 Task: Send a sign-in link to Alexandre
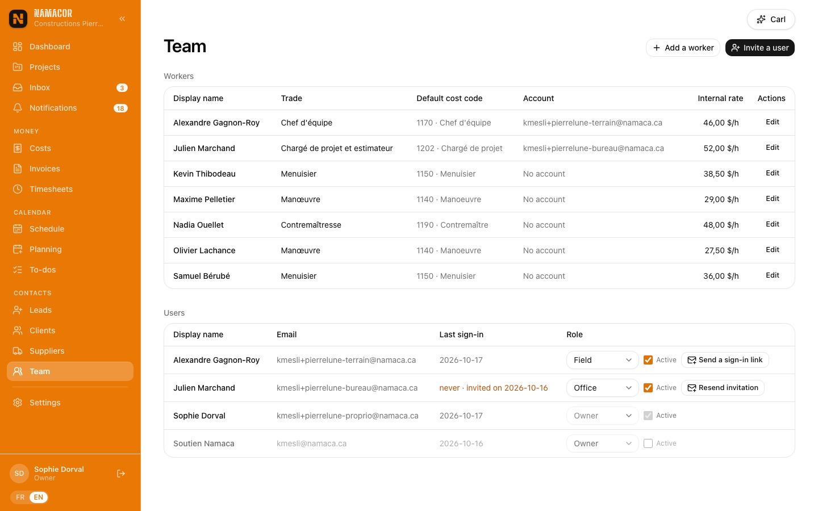725,360
